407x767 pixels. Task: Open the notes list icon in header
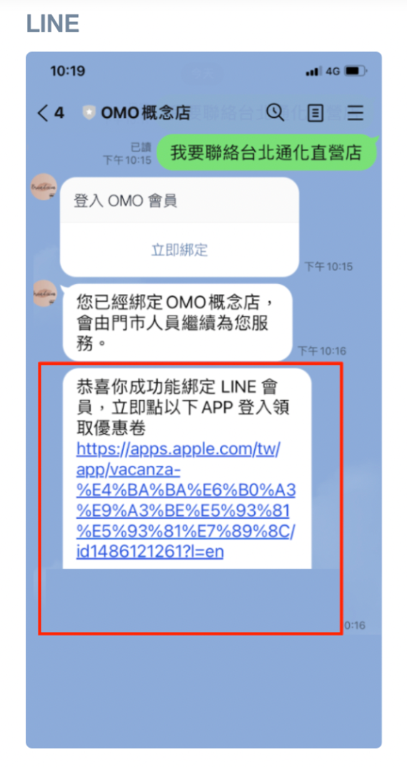316,113
